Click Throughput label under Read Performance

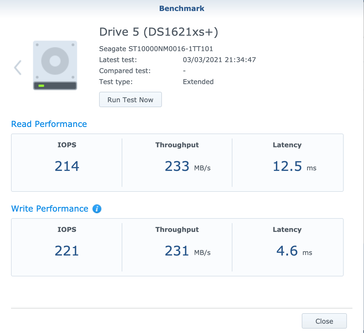point(177,145)
